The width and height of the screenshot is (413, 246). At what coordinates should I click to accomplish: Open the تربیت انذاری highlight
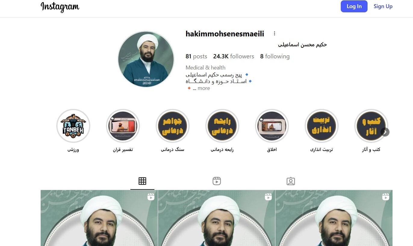tap(321, 126)
